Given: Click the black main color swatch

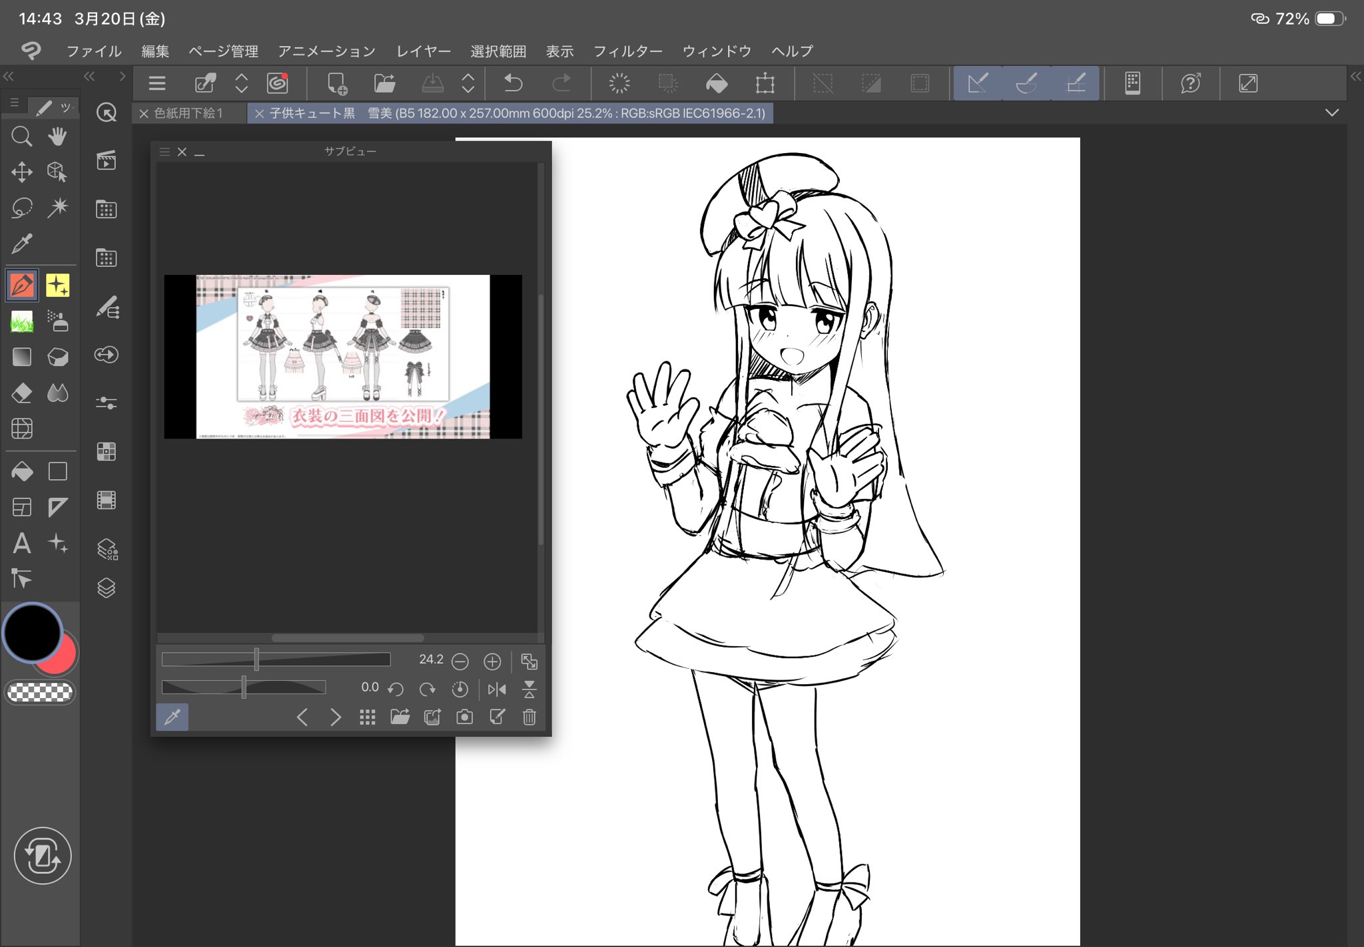Looking at the screenshot, I should tap(32, 632).
